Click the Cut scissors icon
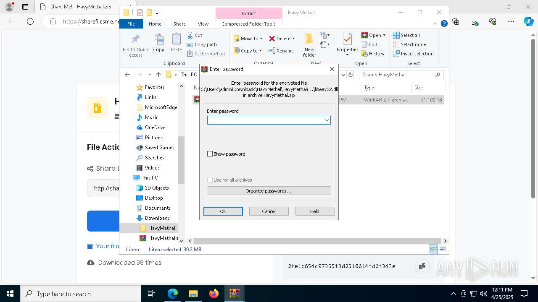The height and width of the screenshot is (302, 538). 190,35
